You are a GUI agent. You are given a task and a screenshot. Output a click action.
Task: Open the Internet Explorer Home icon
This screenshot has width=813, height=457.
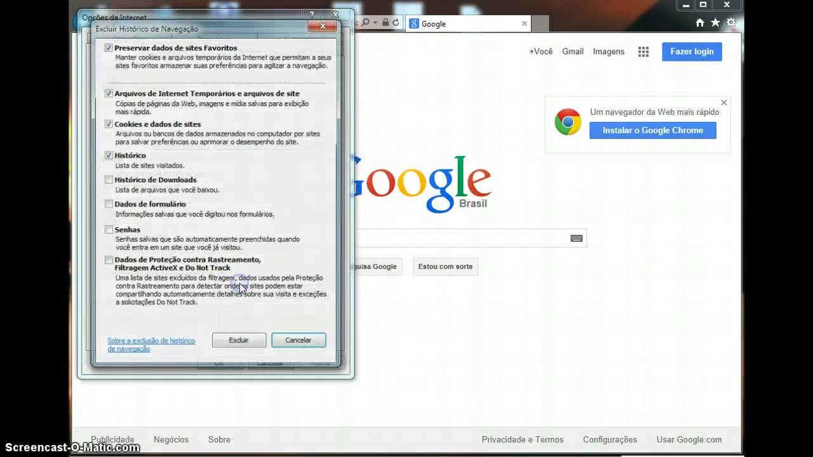(700, 23)
